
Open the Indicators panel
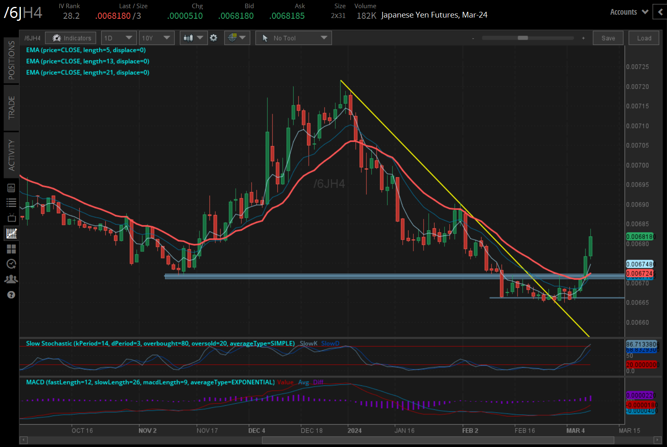point(71,38)
